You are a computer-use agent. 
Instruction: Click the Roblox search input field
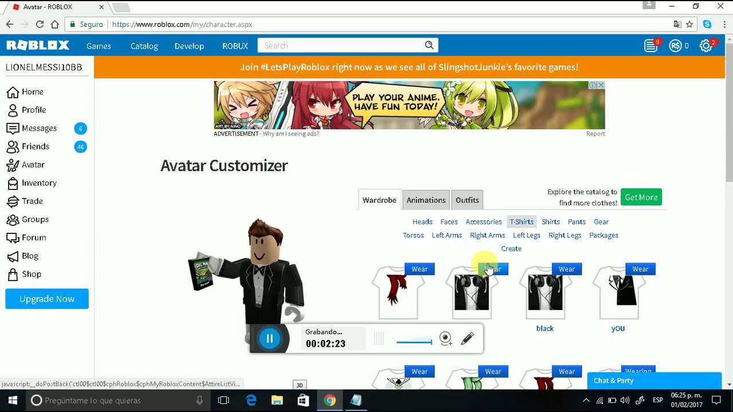341,45
